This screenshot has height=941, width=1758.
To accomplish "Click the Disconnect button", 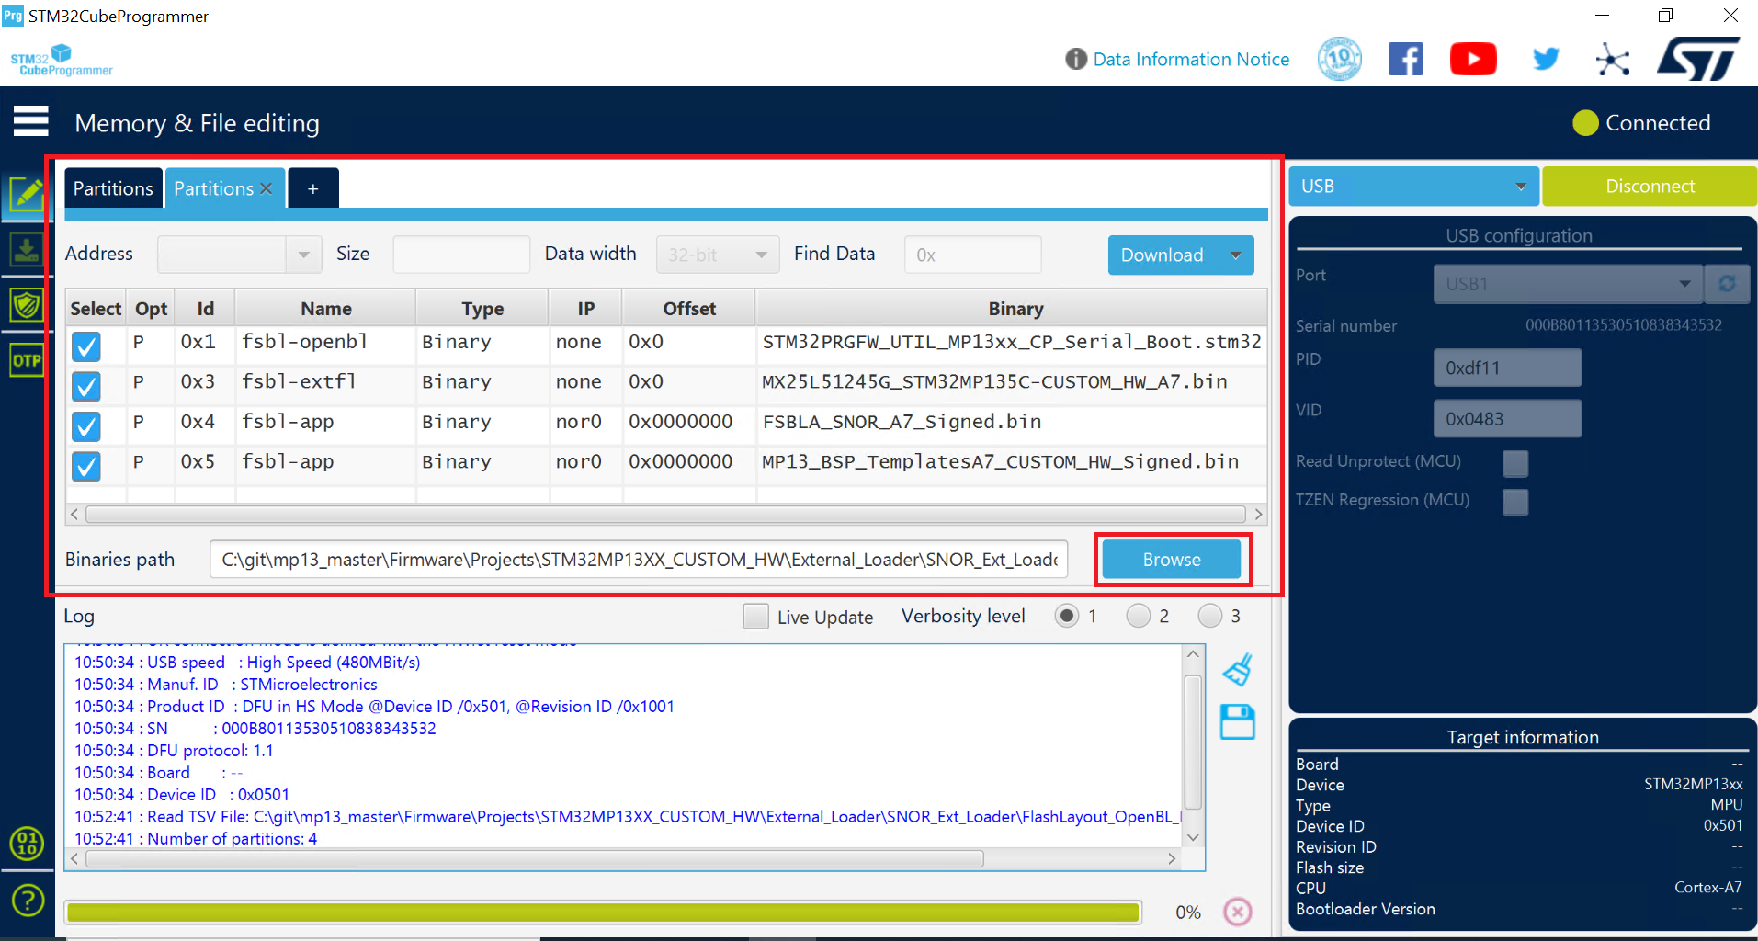I will click(x=1650, y=187).
